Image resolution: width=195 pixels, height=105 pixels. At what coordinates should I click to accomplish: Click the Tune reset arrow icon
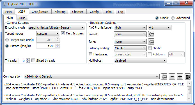click(151, 41)
